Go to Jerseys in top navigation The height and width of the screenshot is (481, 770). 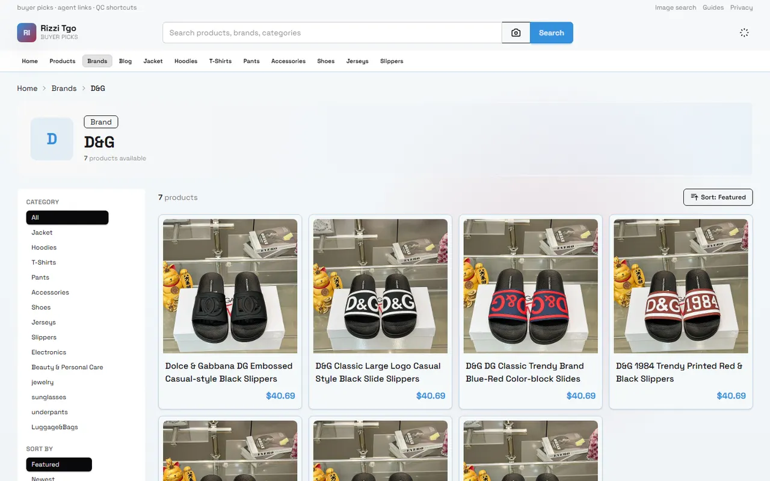click(x=357, y=61)
